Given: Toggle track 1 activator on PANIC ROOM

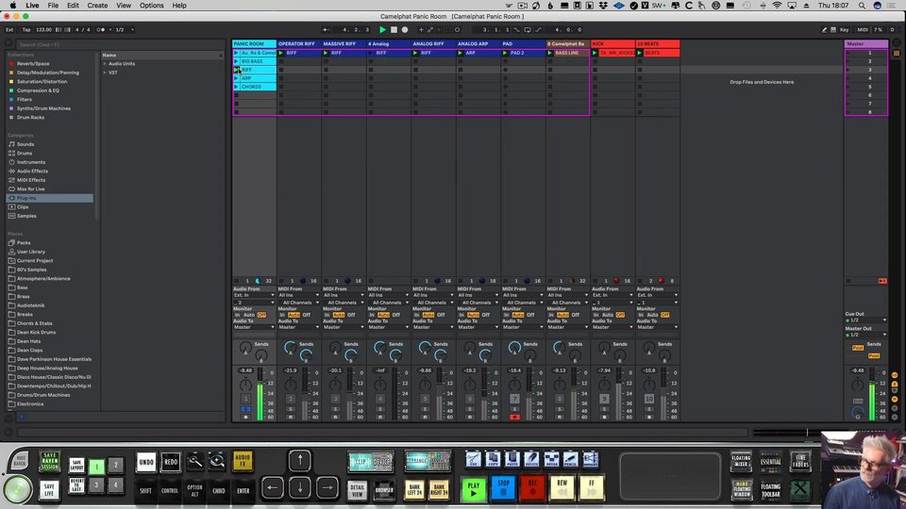Looking at the screenshot, I should [x=245, y=399].
